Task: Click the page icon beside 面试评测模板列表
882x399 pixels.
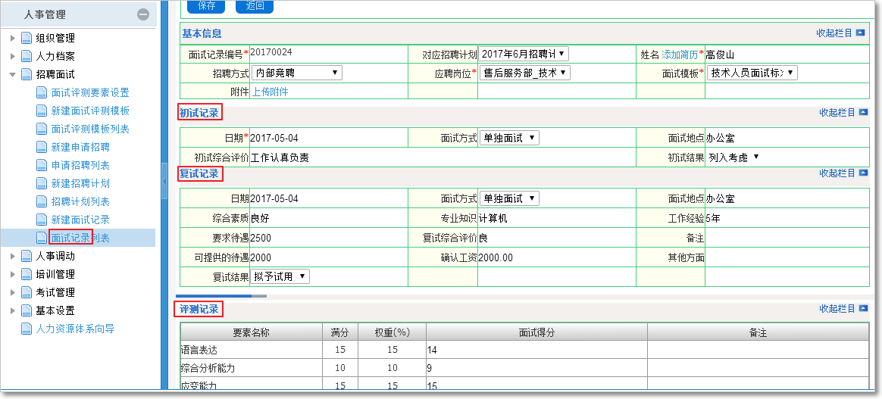Action: coord(42,129)
